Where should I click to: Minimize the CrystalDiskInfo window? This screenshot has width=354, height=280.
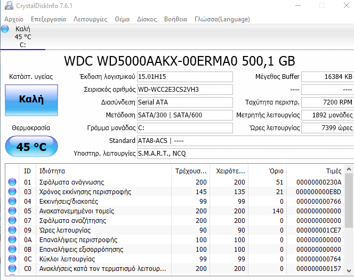click(298, 5)
